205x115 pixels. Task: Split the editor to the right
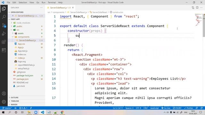(x=197, y=8)
